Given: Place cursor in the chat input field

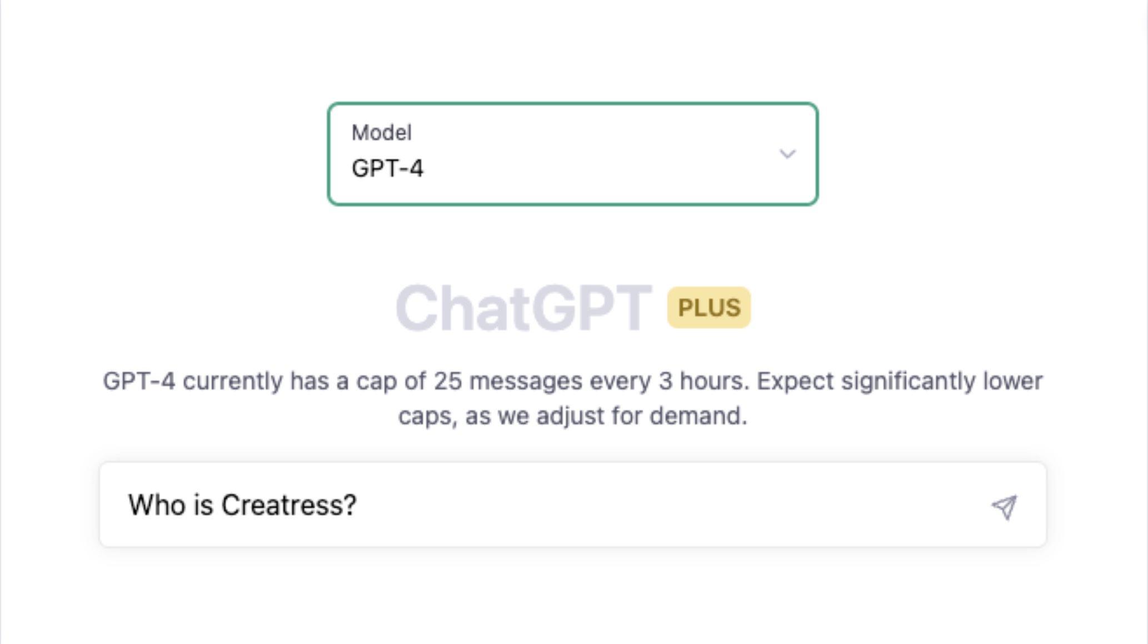Looking at the screenshot, I should click(556, 505).
